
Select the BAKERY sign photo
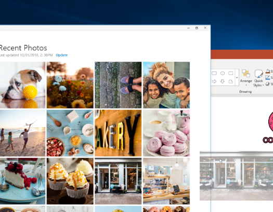pyautogui.click(x=118, y=133)
